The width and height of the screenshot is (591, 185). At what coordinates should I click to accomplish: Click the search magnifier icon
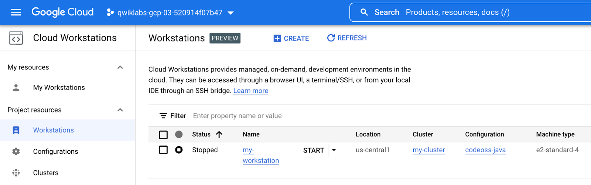pyautogui.click(x=364, y=12)
